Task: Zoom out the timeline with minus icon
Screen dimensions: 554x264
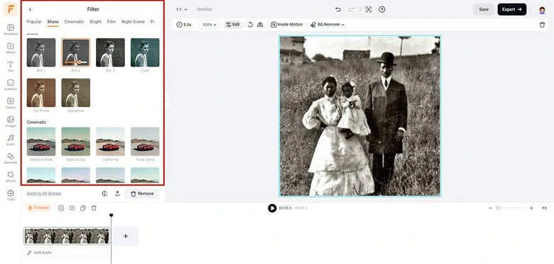Action: point(490,208)
